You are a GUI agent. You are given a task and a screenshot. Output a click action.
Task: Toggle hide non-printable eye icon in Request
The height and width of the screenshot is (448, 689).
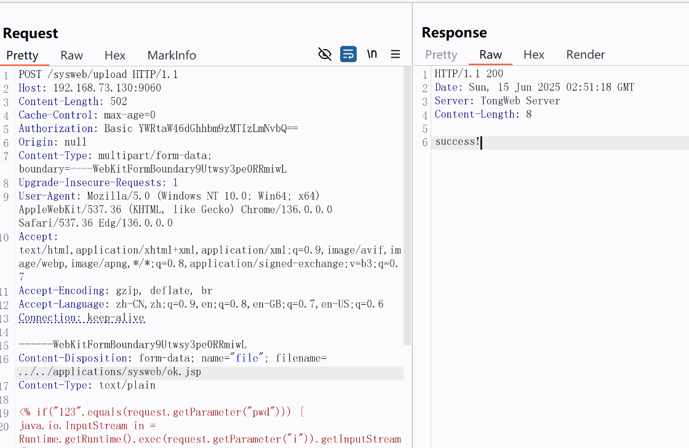point(325,55)
